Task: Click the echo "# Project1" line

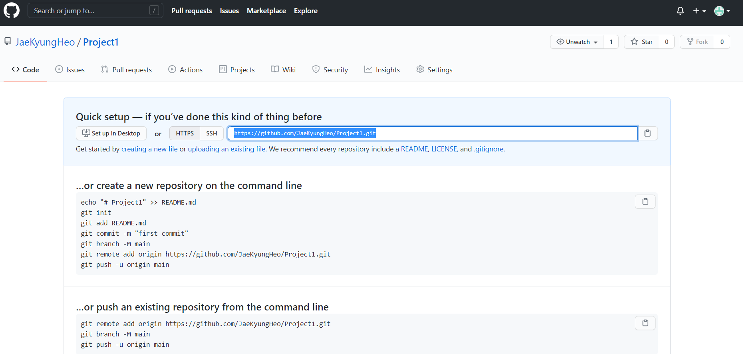Action: point(139,202)
